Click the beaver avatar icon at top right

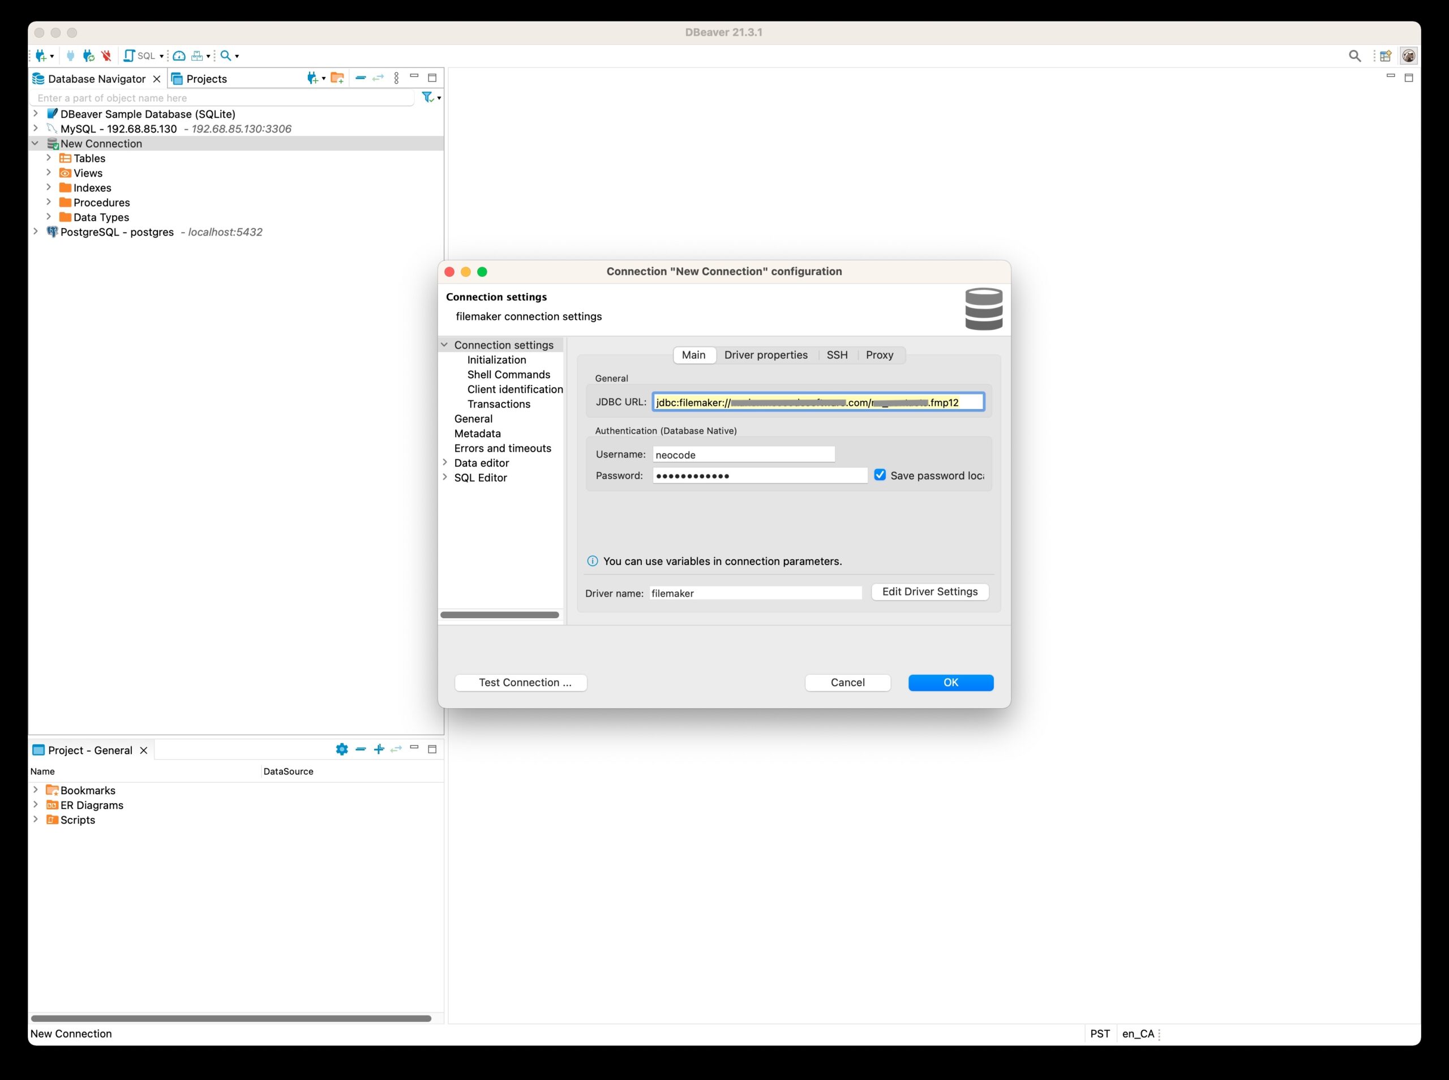point(1408,55)
